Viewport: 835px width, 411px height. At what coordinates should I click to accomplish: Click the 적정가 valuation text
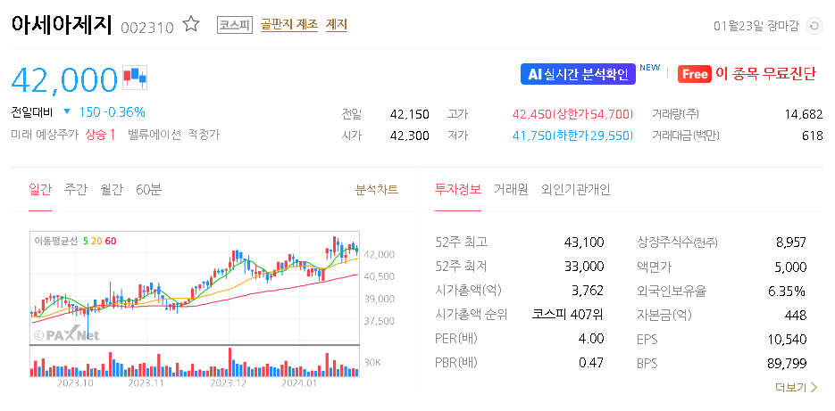pyautogui.click(x=204, y=135)
